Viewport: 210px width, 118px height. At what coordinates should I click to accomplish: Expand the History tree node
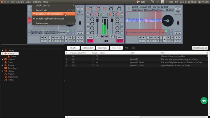click(2, 71)
